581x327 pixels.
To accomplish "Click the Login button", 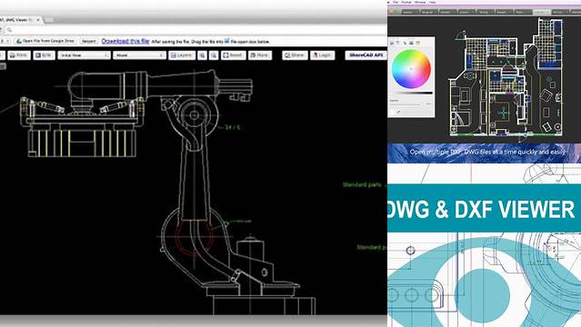I will [x=323, y=55].
